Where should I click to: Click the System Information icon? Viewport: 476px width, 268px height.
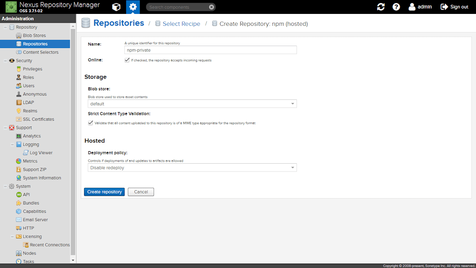click(19, 178)
